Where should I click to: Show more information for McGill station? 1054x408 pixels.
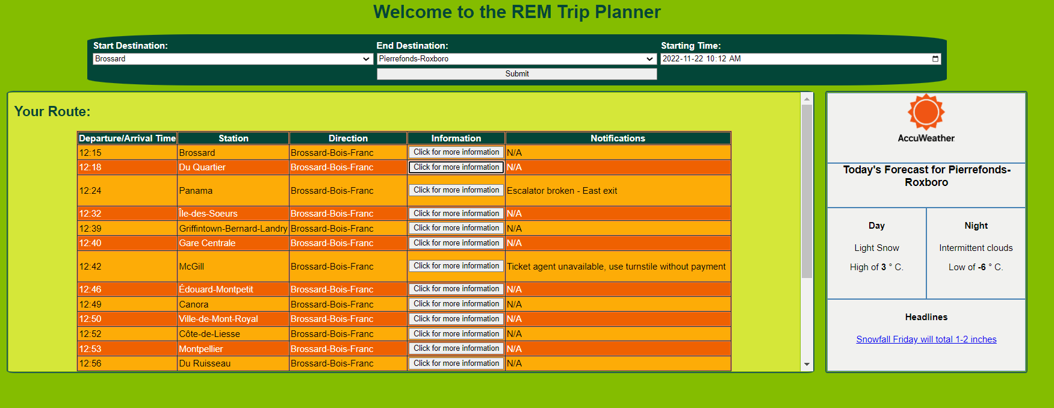pyautogui.click(x=456, y=266)
